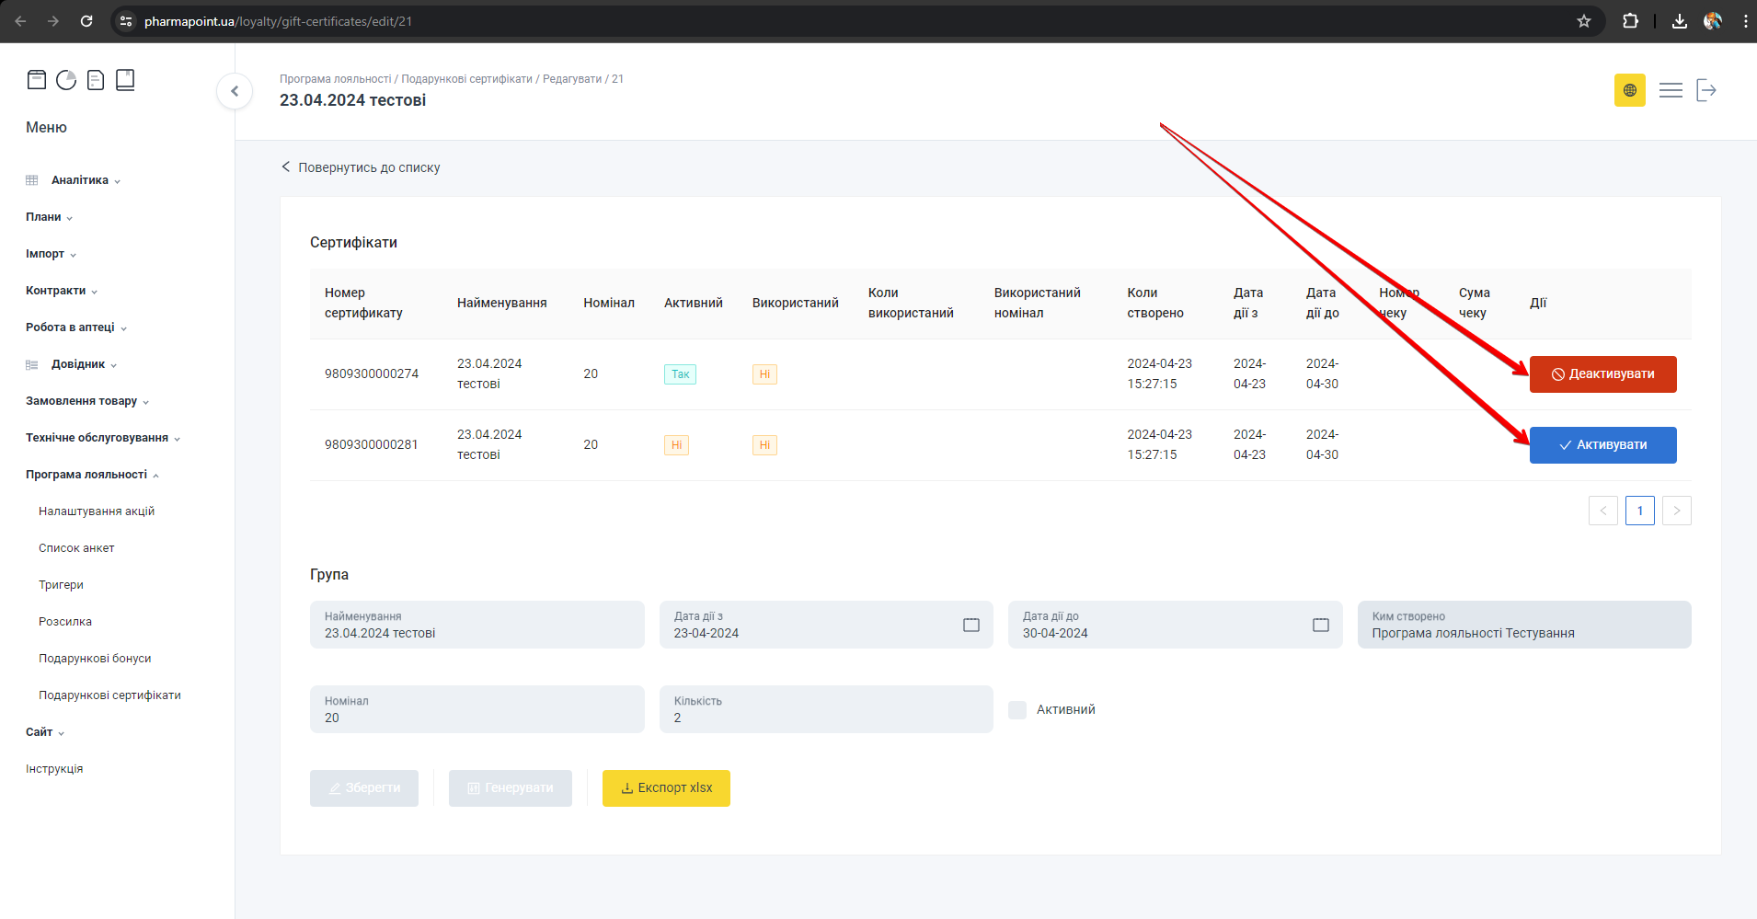
Task: Toggle the Активний checkbox
Action: coord(1017,710)
